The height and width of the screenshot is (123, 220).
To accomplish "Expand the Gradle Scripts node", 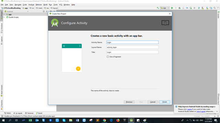I will [x=4, y=17].
